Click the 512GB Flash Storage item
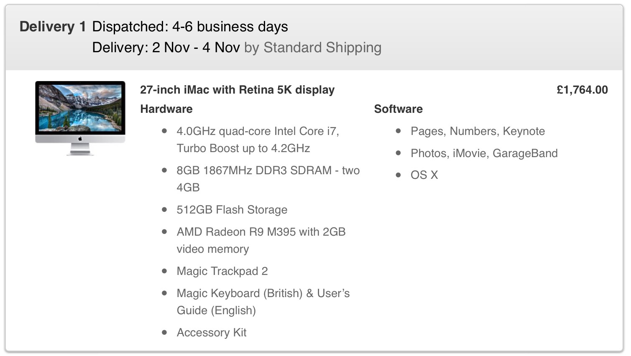 [232, 210]
